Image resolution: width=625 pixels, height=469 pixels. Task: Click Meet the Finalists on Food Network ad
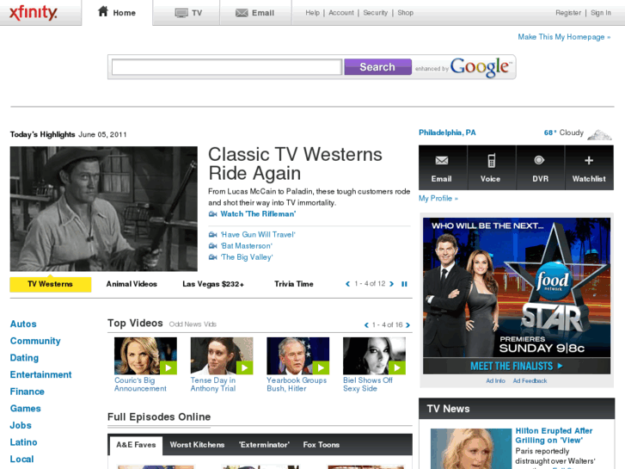click(517, 366)
